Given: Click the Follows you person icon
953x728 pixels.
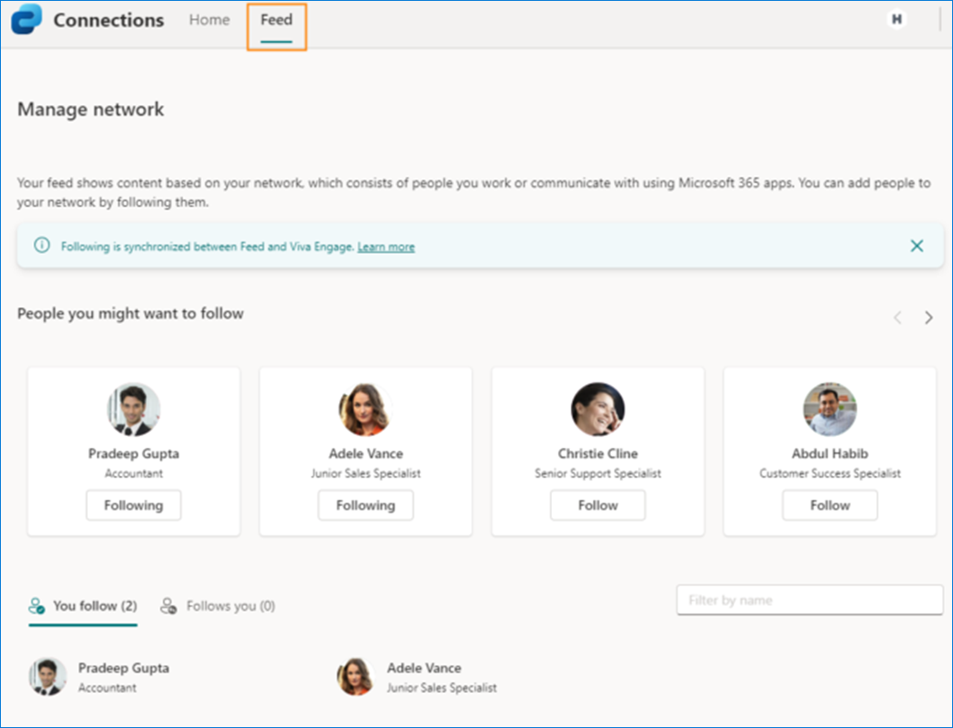Looking at the screenshot, I should point(169,606).
